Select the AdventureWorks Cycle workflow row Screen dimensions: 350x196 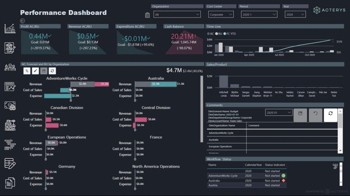click(x=247, y=176)
